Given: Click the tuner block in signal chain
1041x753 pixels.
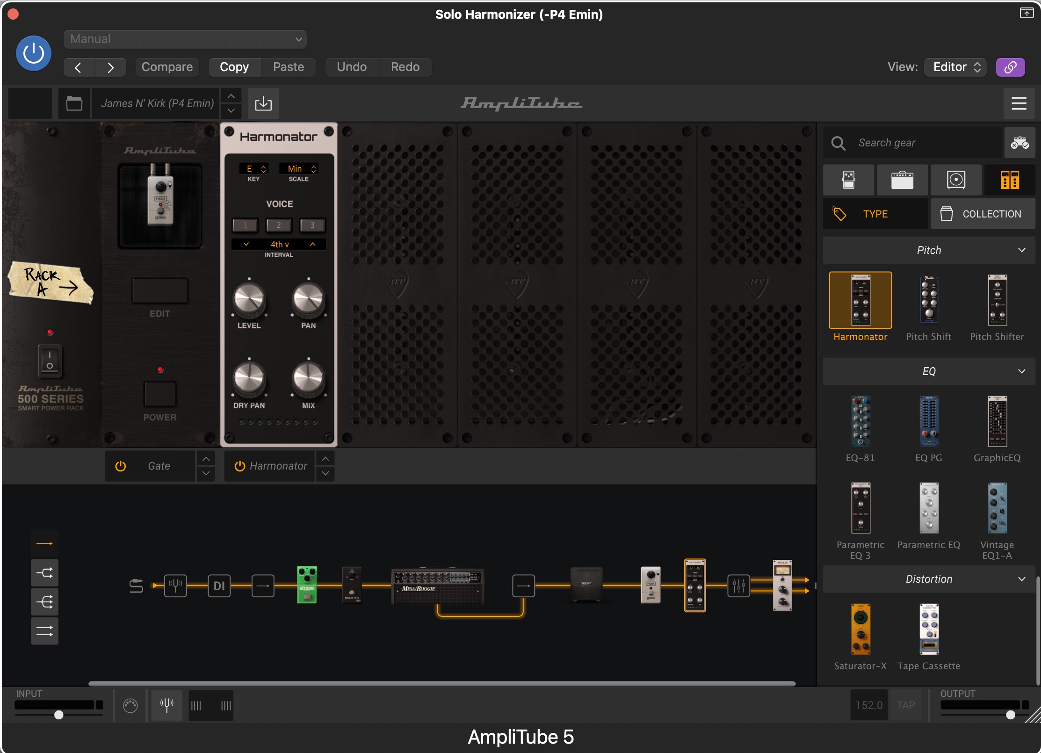Looking at the screenshot, I should pos(175,586).
